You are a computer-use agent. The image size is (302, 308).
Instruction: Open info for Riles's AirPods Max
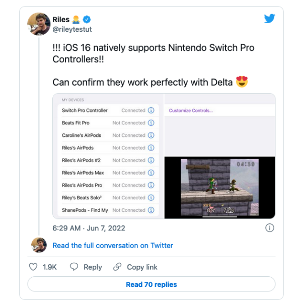pyautogui.click(x=151, y=173)
